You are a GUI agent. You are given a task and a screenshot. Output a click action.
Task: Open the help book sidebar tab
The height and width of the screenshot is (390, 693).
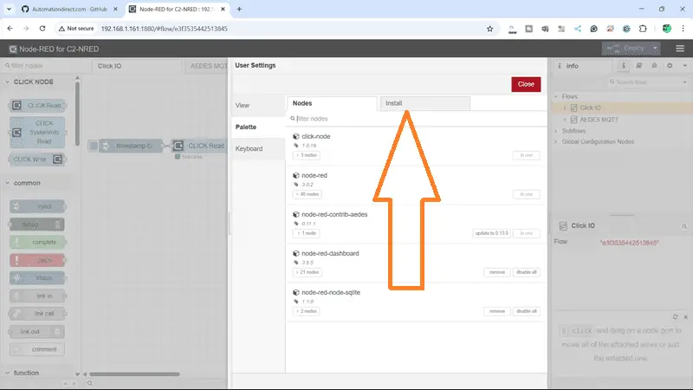click(638, 66)
